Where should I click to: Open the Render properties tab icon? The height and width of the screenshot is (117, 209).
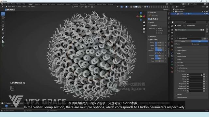click(x=172, y=30)
